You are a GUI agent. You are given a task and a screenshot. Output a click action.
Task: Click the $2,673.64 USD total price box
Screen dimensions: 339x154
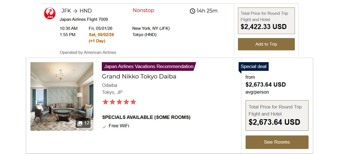[x=277, y=115]
